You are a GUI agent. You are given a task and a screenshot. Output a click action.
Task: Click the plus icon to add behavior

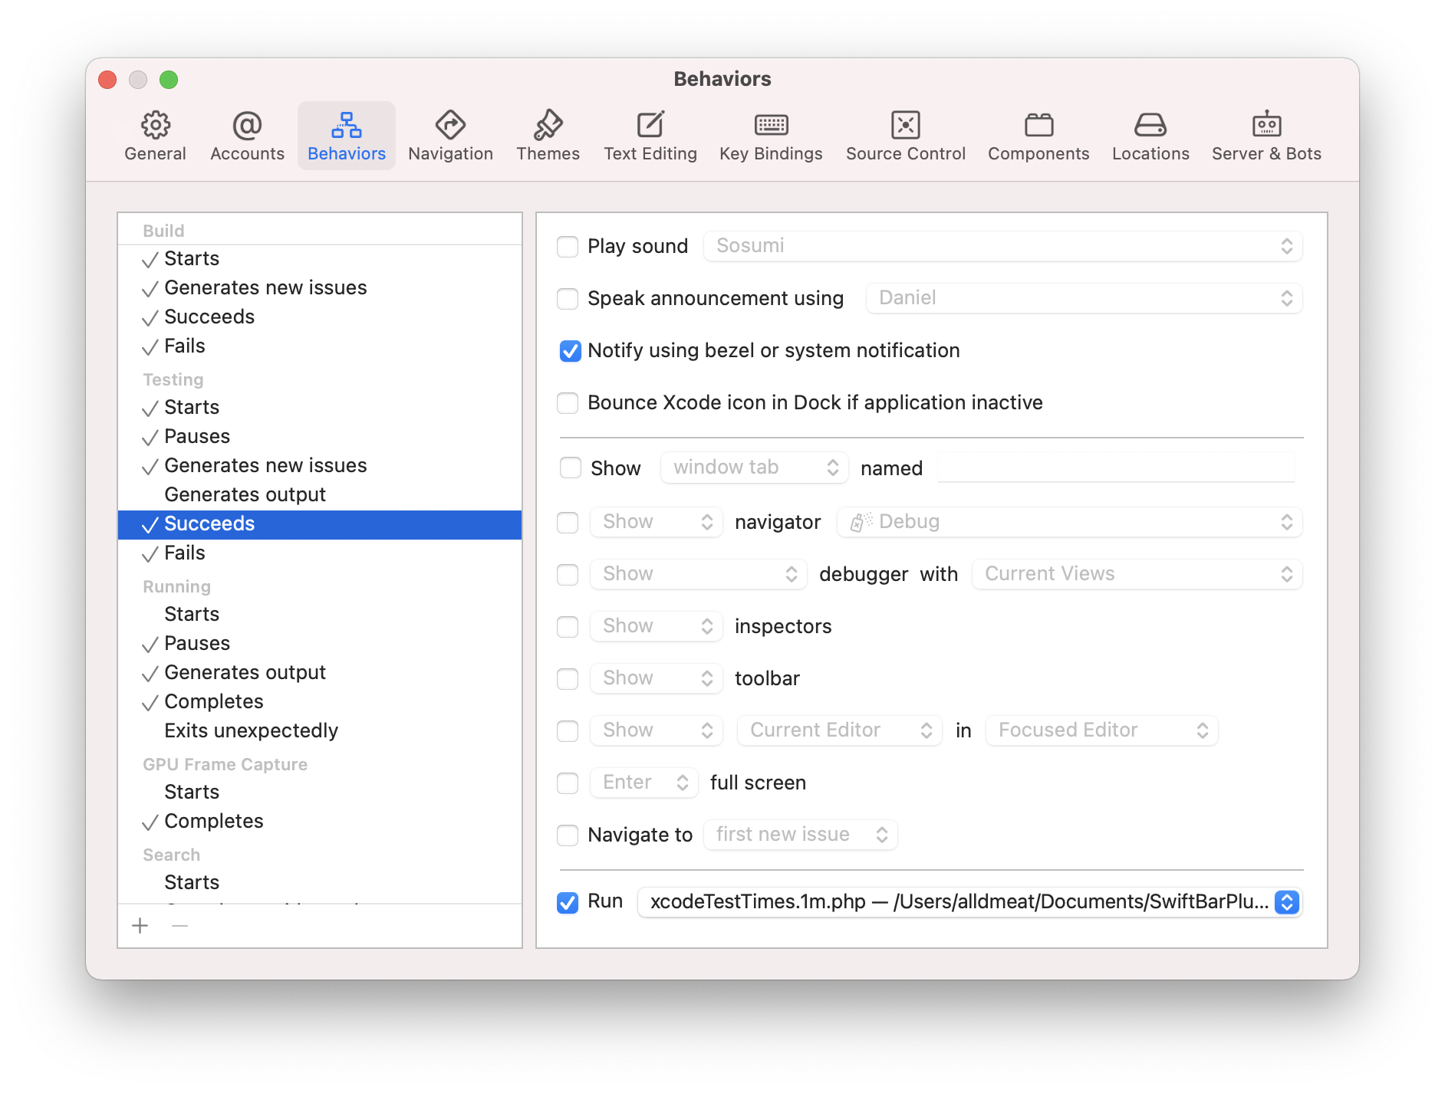pos(140,926)
